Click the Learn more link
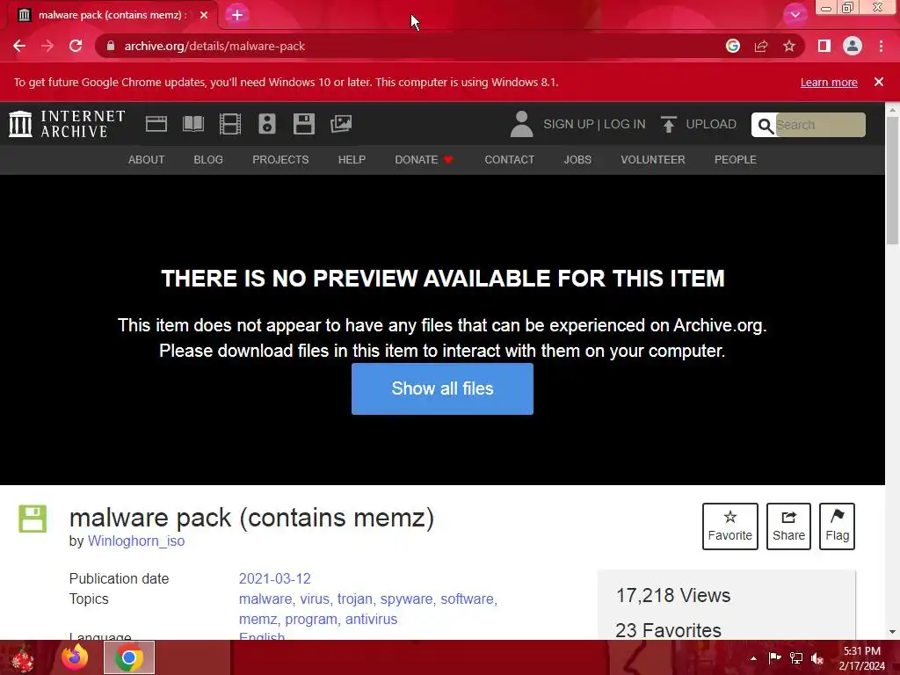This screenshot has height=675, width=900. (829, 82)
